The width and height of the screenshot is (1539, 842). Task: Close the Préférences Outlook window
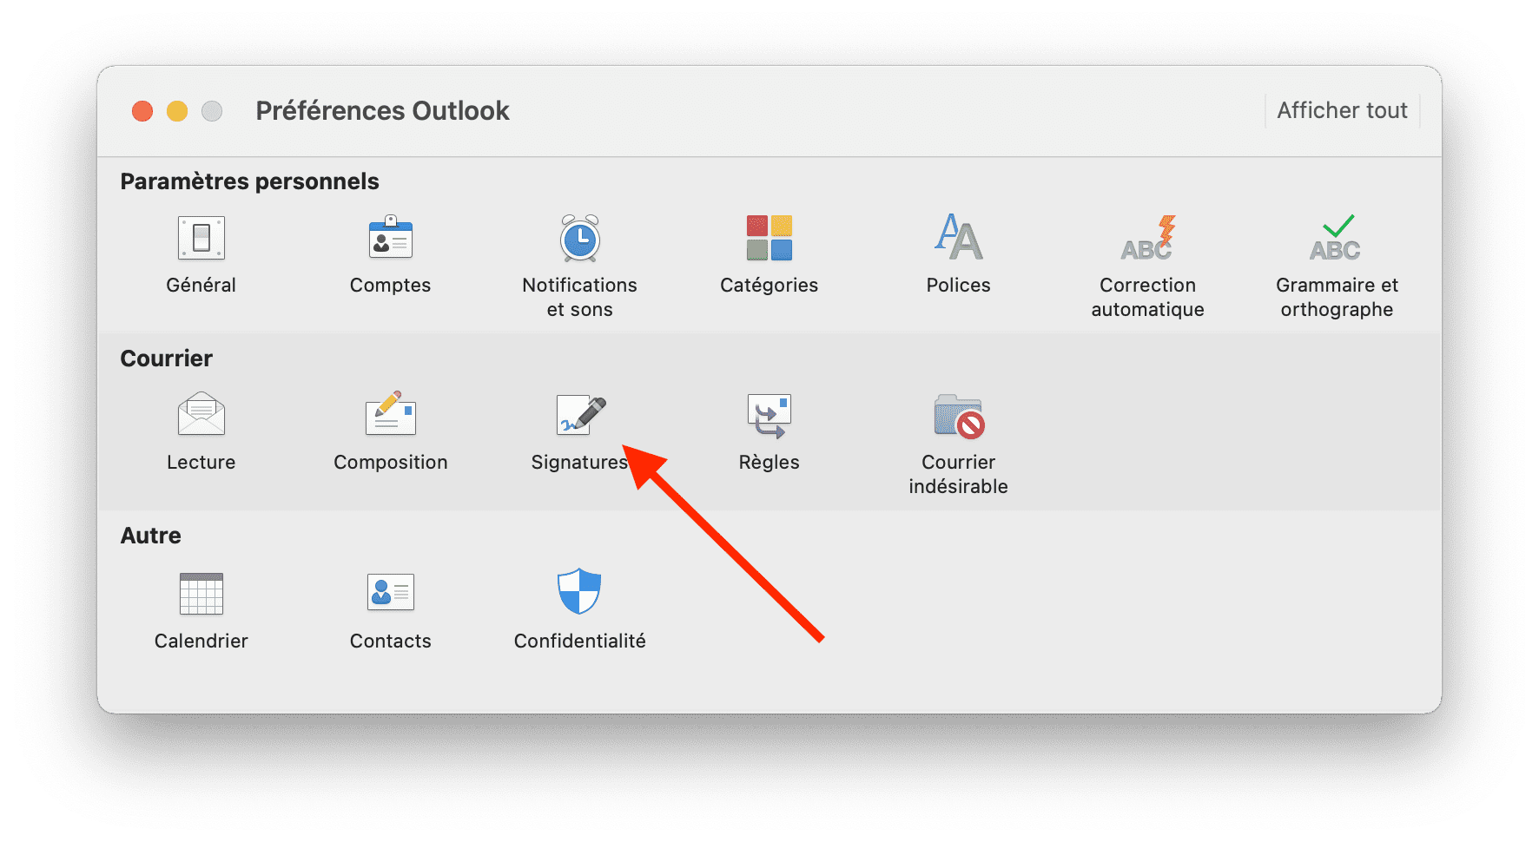tap(142, 111)
